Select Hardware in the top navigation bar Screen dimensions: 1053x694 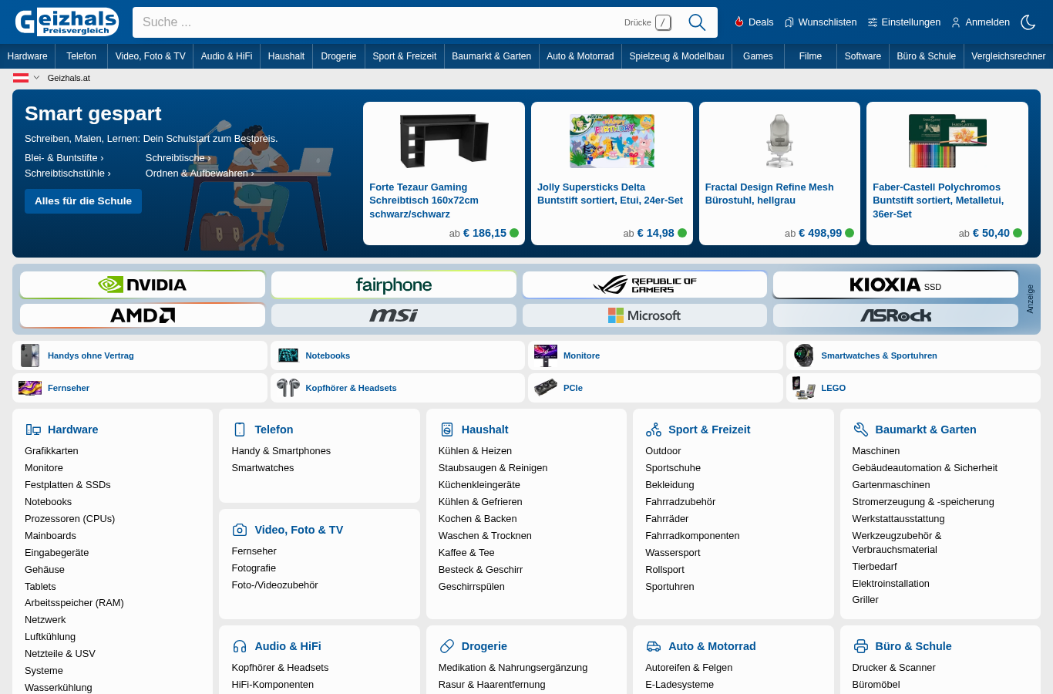(x=27, y=56)
